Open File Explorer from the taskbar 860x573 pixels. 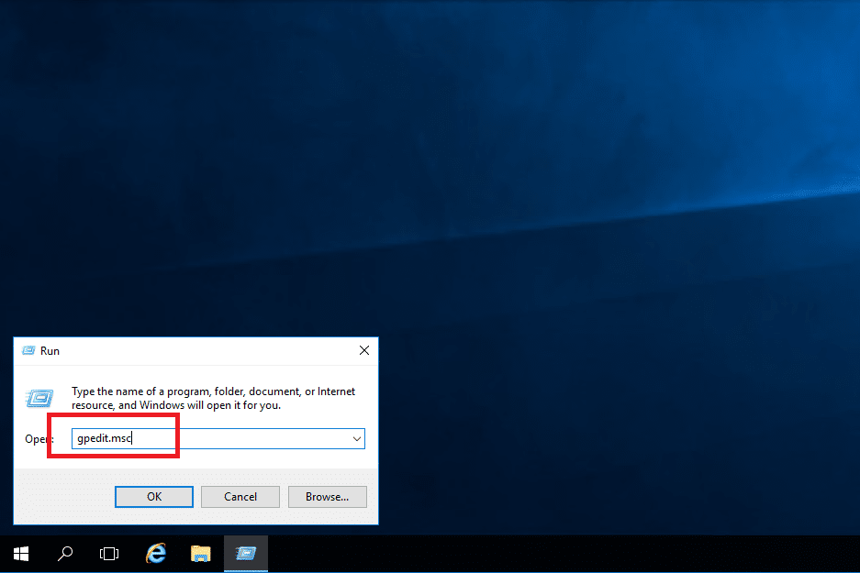click(x=201, y=554)
